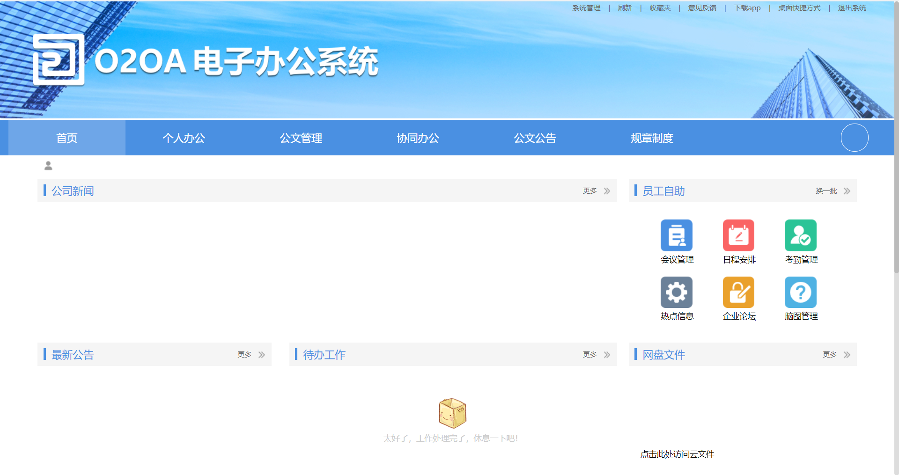Viewport: 899px width, 475px height.
Task: Click the 考勤管理 label text
Action: tap(801, 260)
